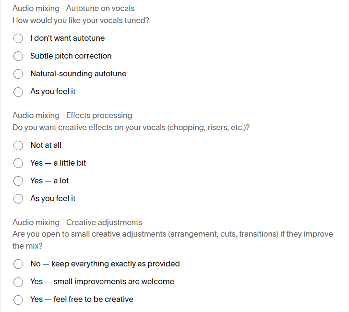This screenshot has width=349, height=312.
Task: Select "Yes — small improvements are welcome" radio button
Action: click(x=18, y=282)
